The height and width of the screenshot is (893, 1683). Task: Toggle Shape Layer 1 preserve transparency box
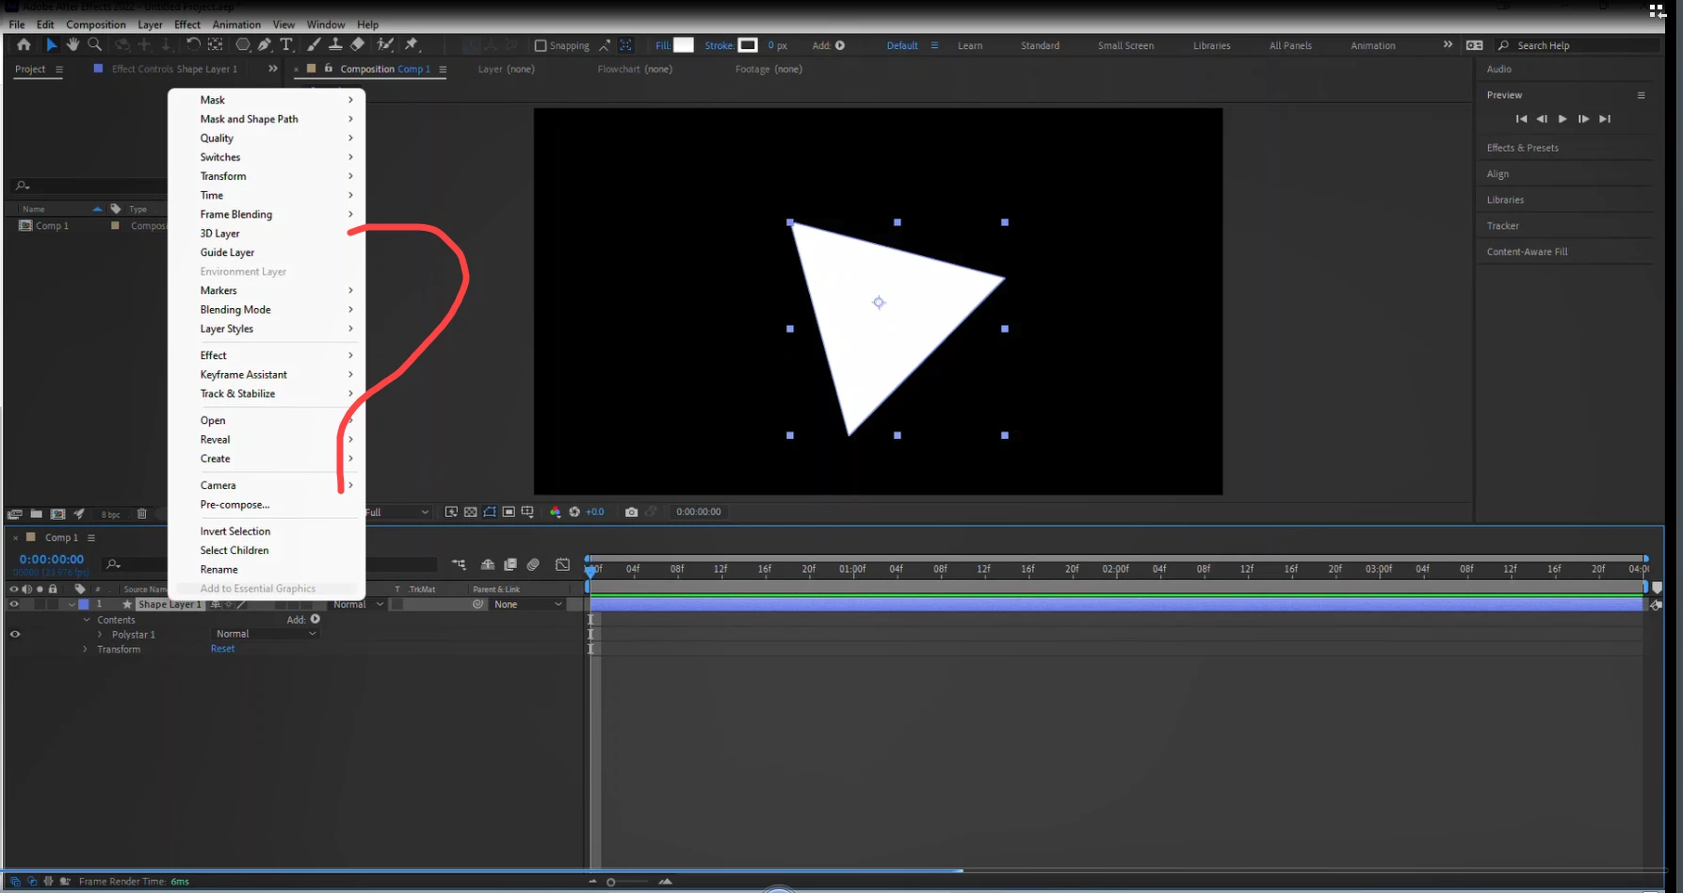pos(397,605)
